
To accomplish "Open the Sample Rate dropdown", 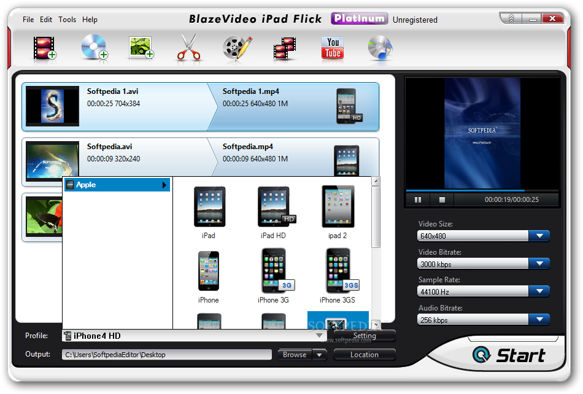I will pyautogui.click(x=539, y=291).
